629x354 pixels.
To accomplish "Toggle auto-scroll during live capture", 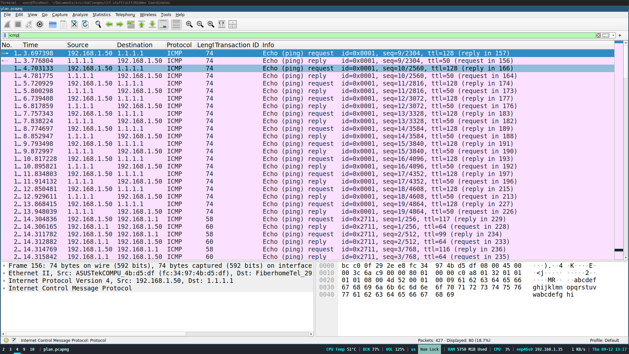I will pyautogui.click(x=163, y=24).
